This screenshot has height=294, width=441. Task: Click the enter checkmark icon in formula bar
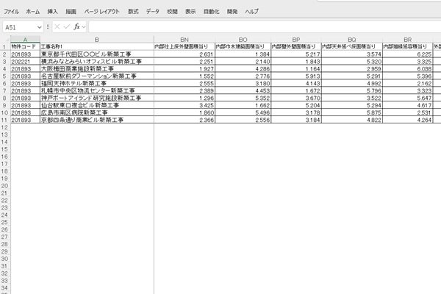68,26
